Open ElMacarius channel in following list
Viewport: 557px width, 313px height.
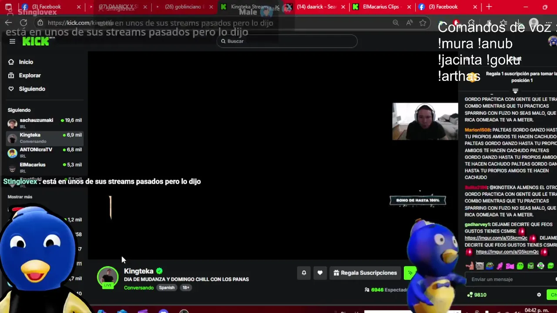coord(45,167)
